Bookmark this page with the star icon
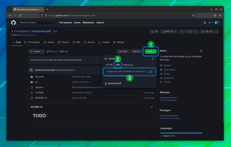This screenshot has height=147, width=231. (193, 15)
